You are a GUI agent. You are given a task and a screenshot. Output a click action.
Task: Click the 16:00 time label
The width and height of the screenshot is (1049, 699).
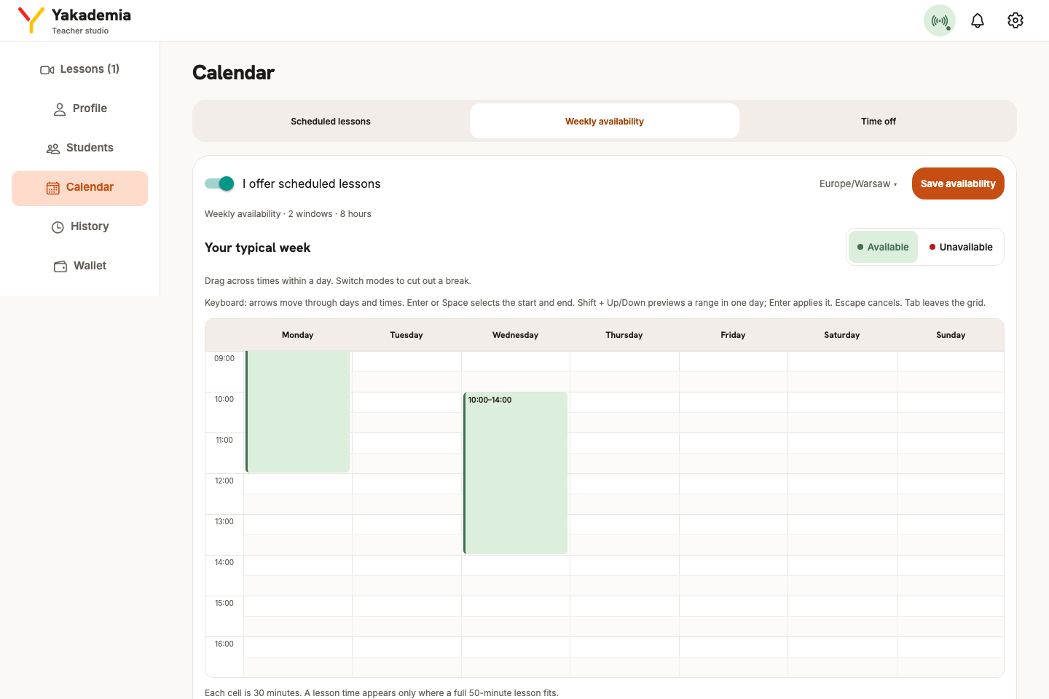point(224,644)
